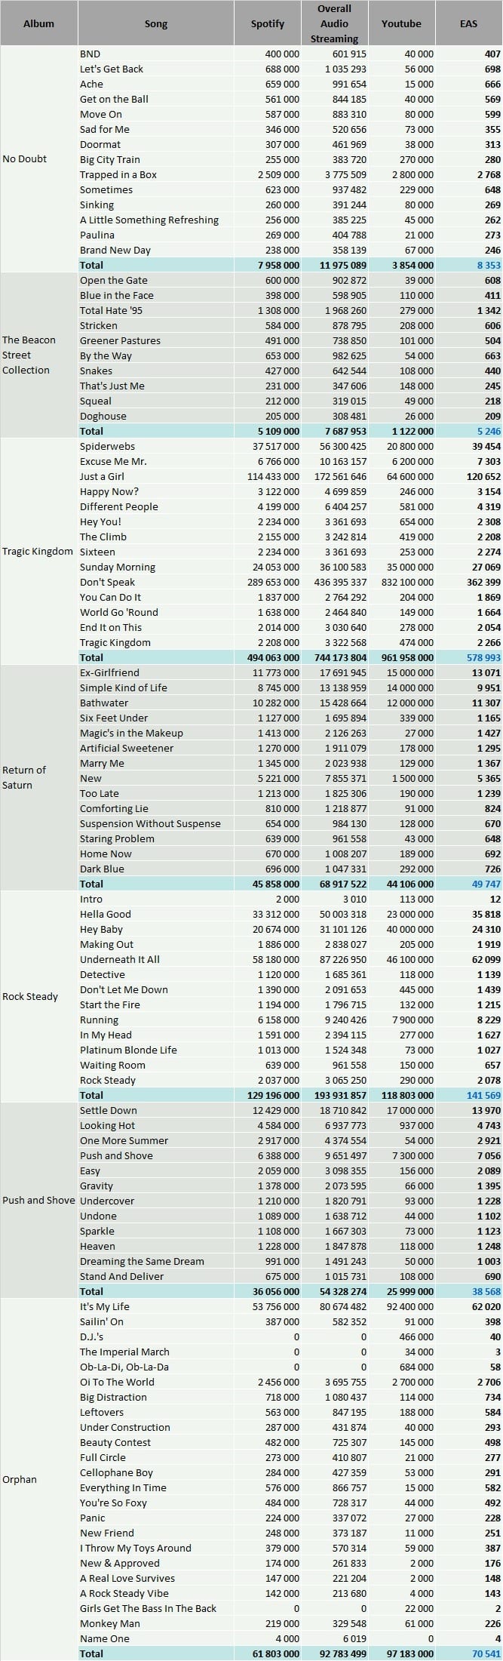Click the song The Imperial March
The height and width of the screenshot is (1661, 503).
(124, 1352)
